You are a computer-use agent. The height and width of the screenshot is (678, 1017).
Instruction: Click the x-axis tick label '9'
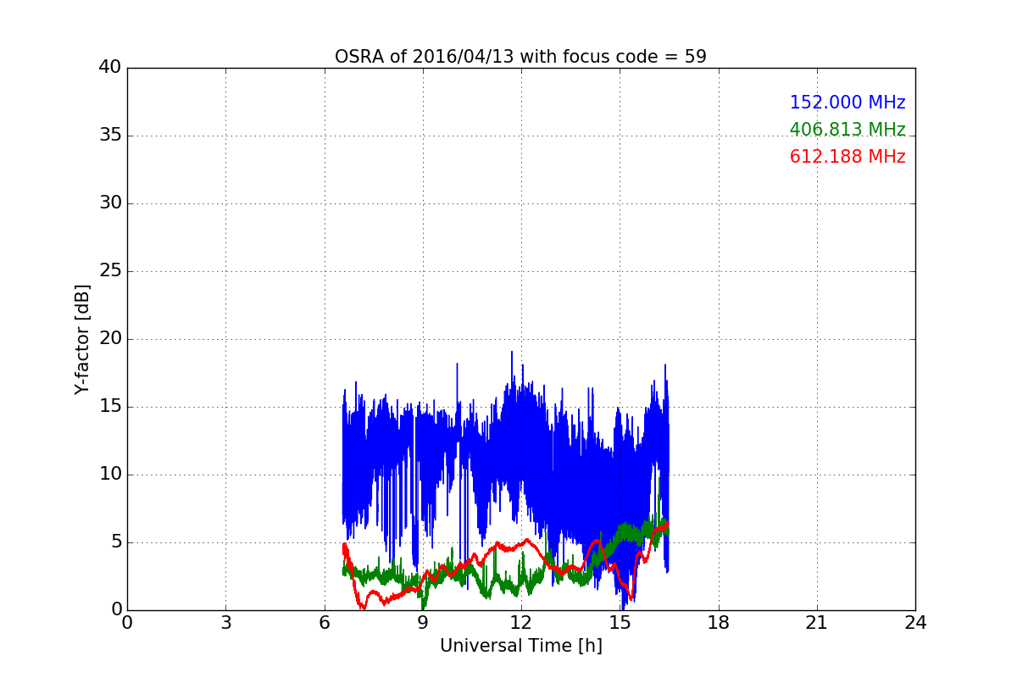pos(422,623)
